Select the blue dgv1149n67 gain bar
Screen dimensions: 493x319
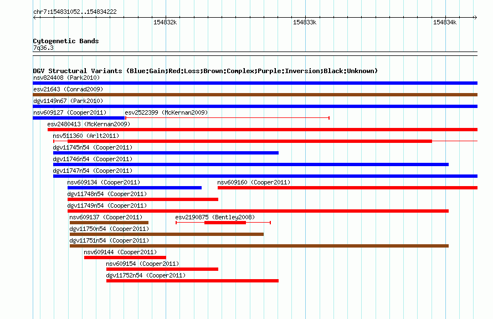click(255, 106)
